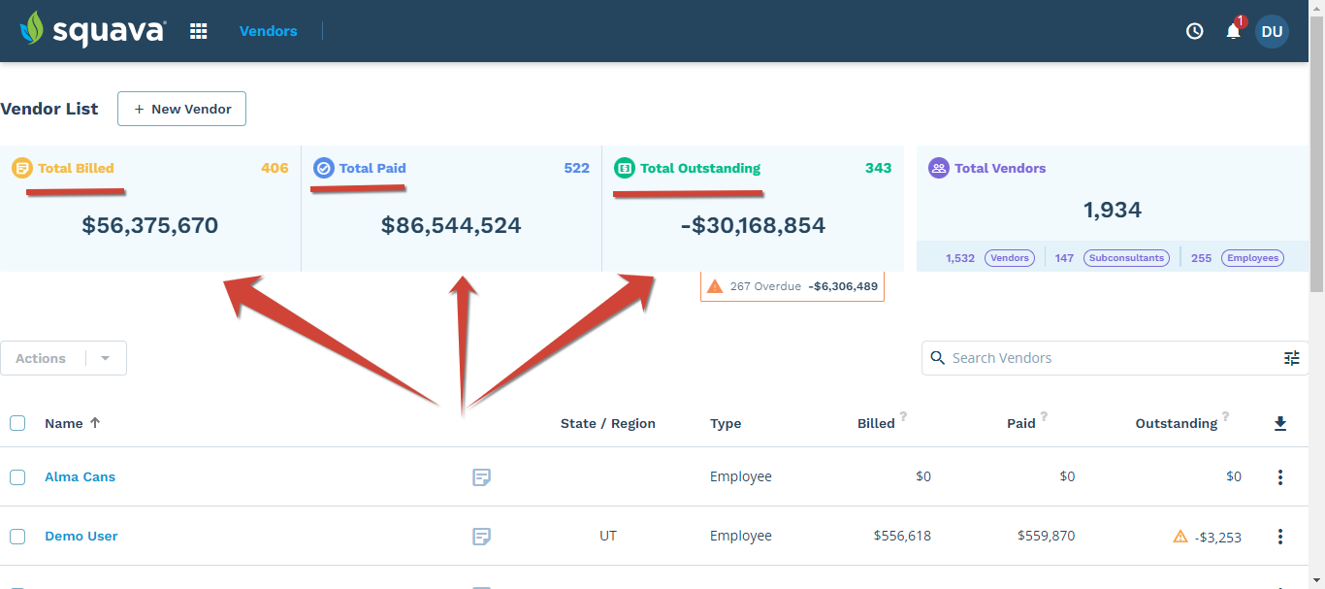Click inside the Search Vendors field
The width and height of the screenshot is (1325, 589).
coord(1067,357)
